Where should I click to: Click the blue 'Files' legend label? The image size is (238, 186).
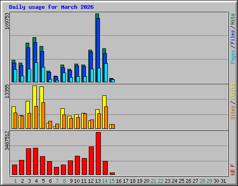coord(233,37)
